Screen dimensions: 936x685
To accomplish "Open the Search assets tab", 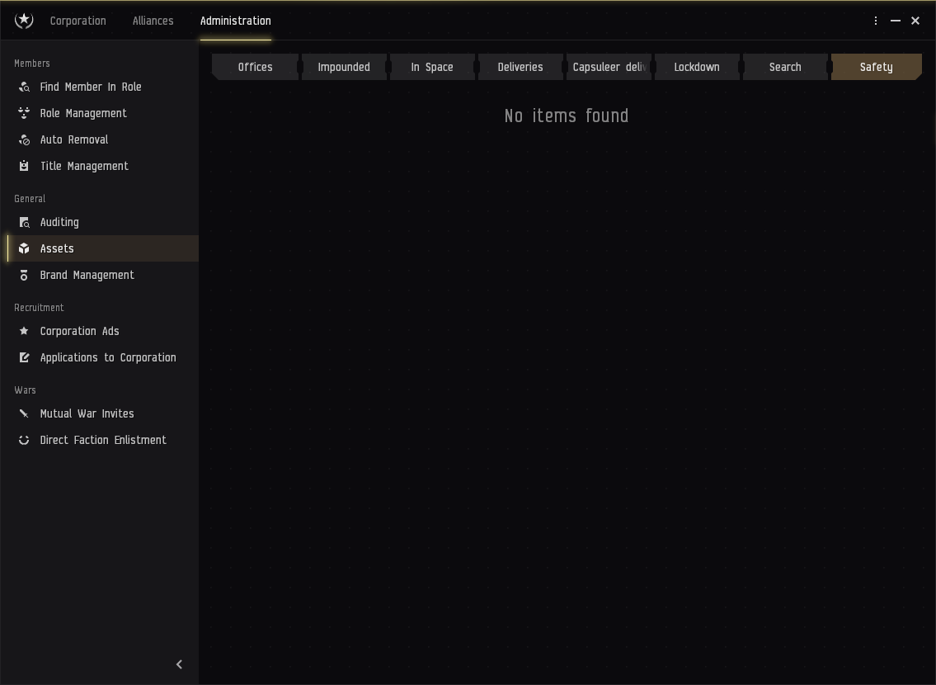I will (x=785, y=67).
